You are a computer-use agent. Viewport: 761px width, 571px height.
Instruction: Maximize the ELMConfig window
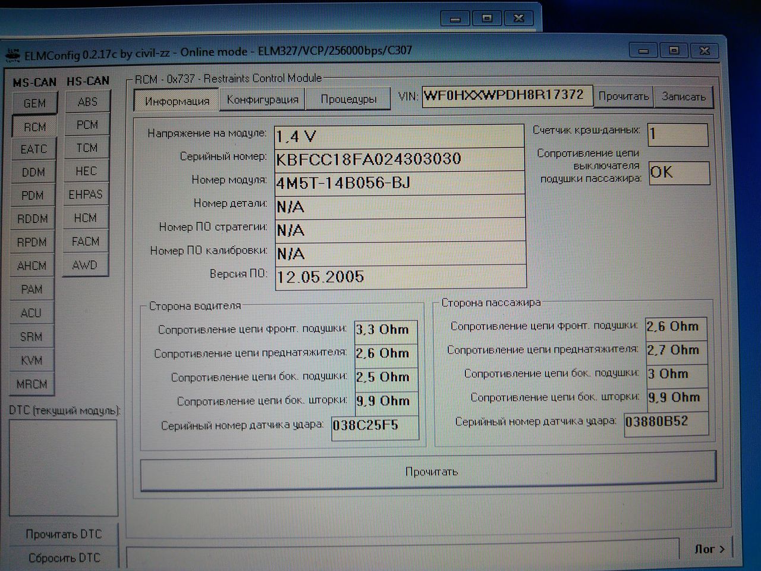pyautogui.click(x=674, y=51)
